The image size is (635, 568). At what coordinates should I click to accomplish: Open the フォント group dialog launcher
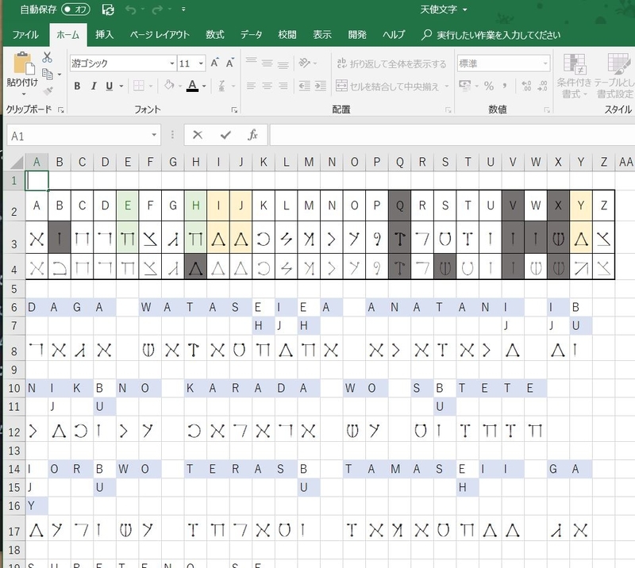click(234, 109)
